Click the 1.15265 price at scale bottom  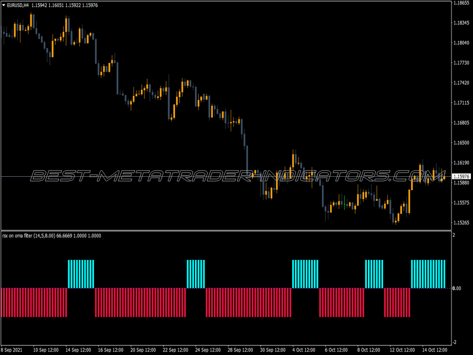(461, 223)
